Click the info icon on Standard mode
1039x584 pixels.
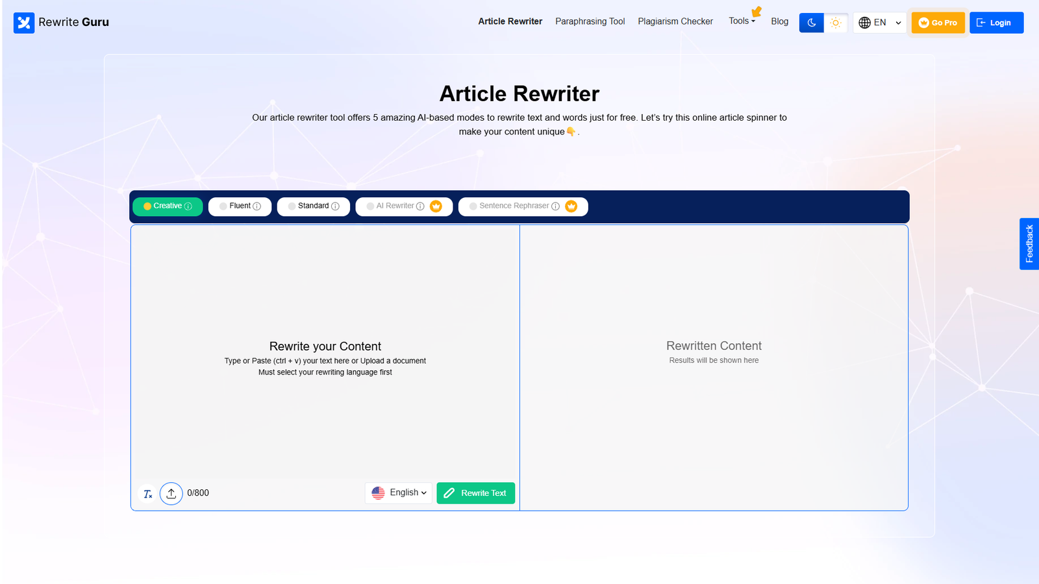pos(335,206)
